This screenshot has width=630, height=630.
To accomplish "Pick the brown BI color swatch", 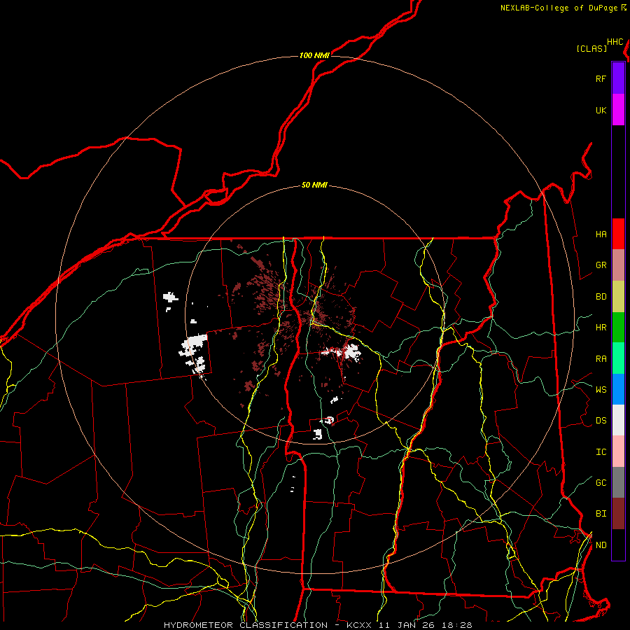I will pyautogui.click(x=618, y=513).
